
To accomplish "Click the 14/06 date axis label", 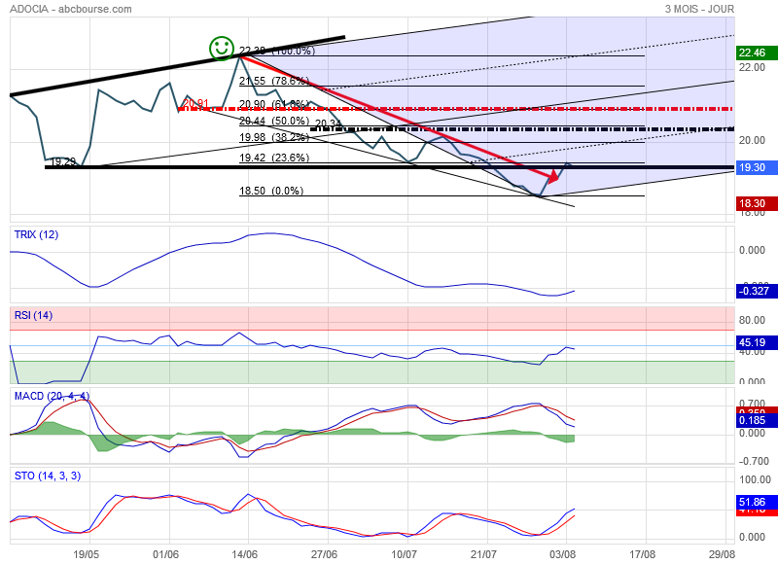I will coord(245,554).
